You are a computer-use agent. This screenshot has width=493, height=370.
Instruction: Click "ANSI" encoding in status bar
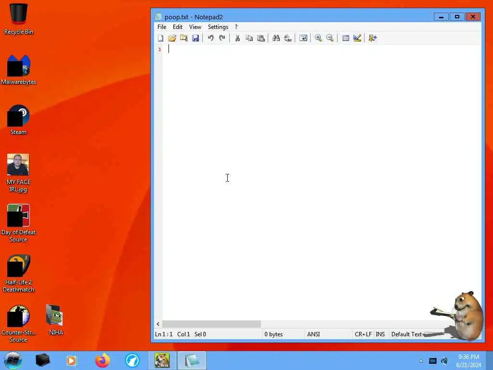pyautogui.click(x=313, y=334)
